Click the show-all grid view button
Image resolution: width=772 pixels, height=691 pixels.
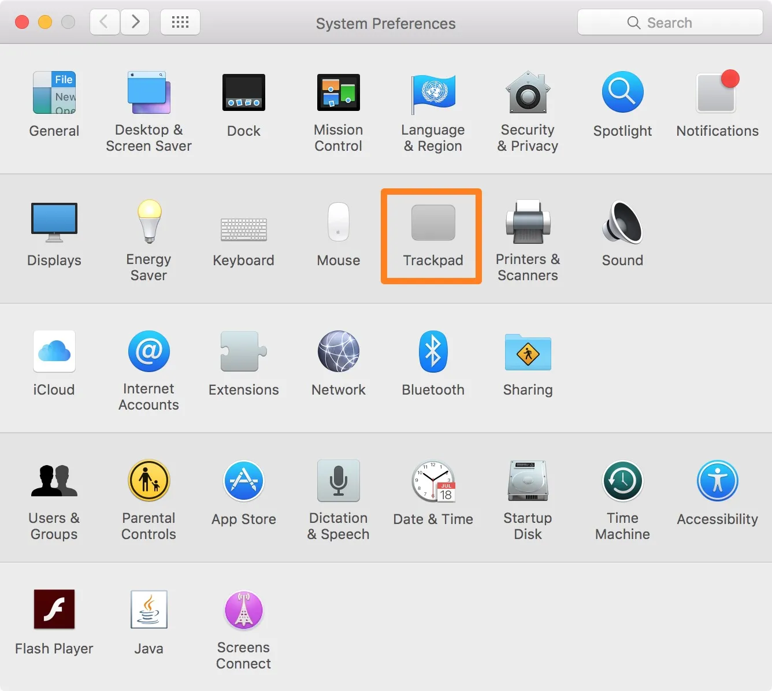(x=180, y=22)
